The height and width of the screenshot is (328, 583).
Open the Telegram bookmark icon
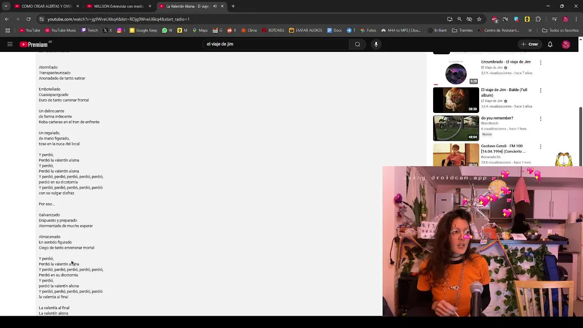tap(351, 31)
